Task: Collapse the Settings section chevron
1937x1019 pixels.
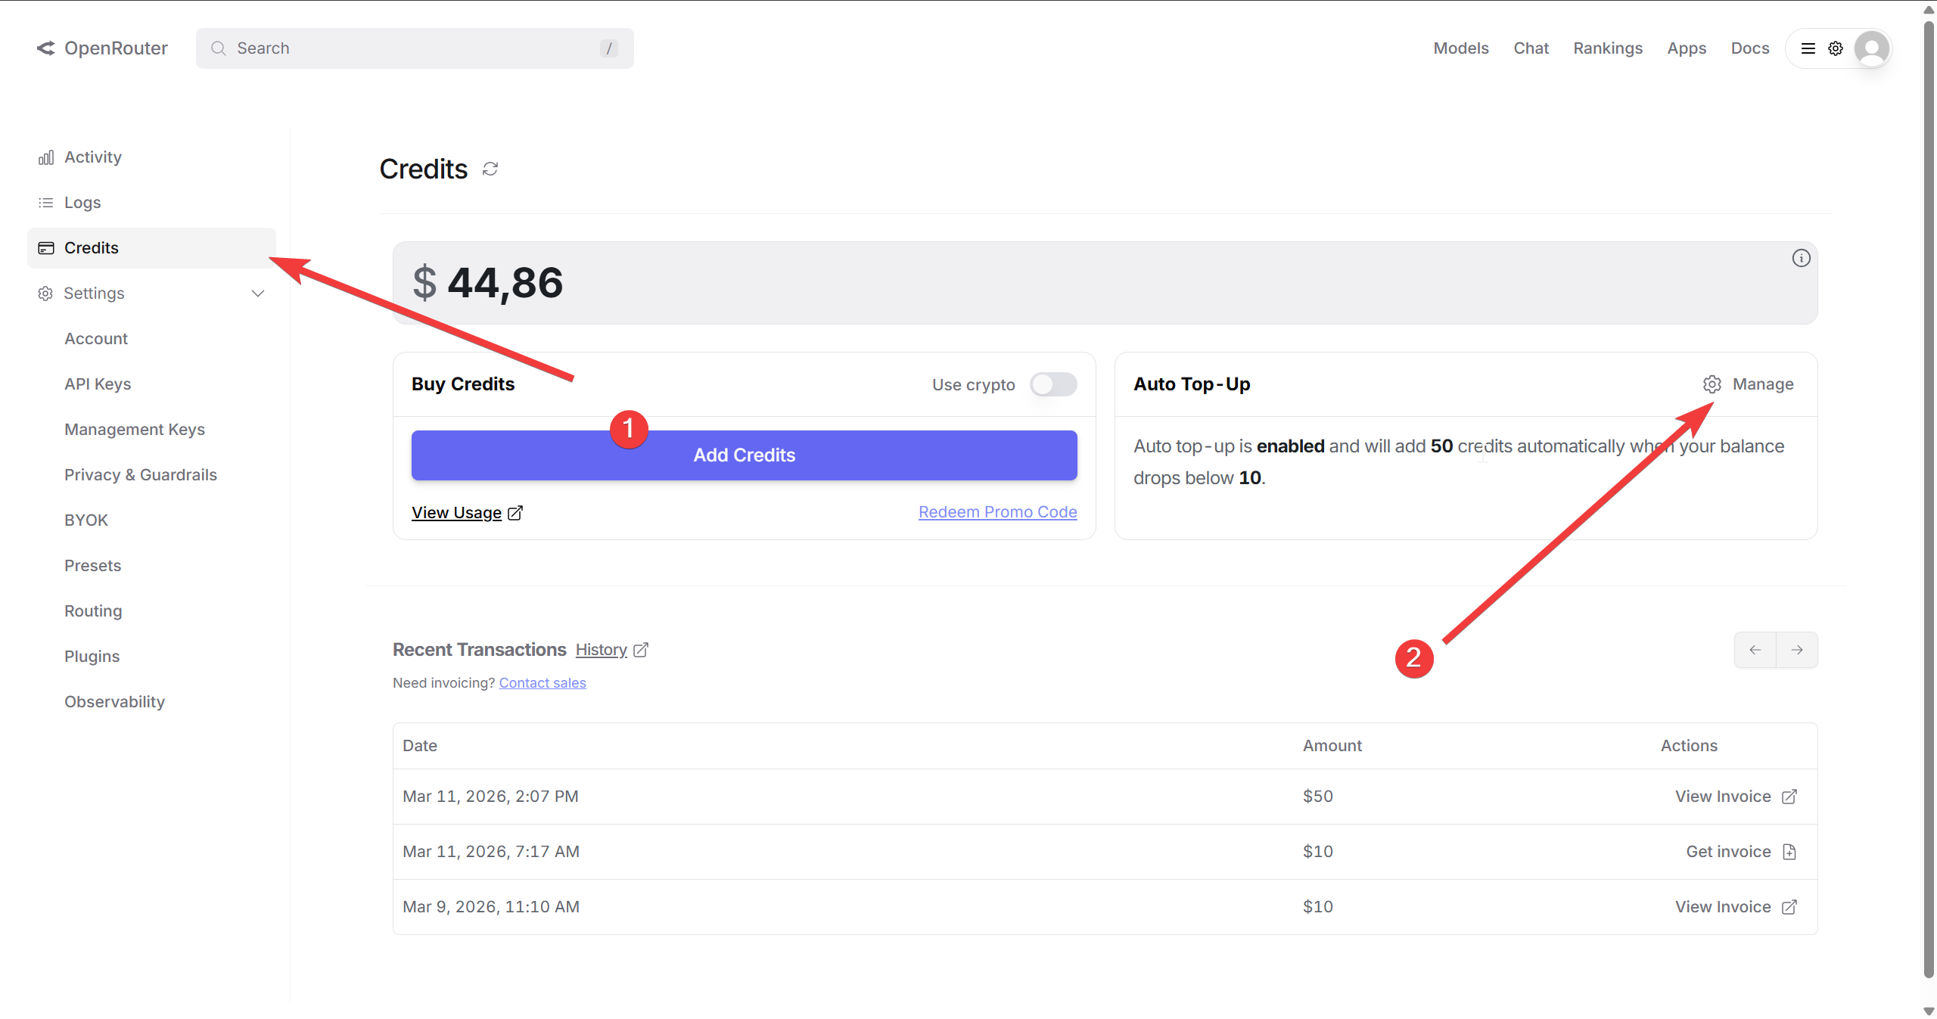Action: 258,294
